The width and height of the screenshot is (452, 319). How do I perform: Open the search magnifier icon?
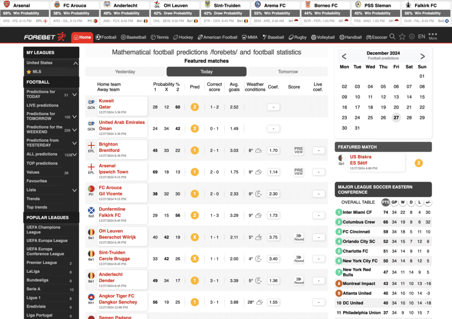pyautogui.click(x=392, y=36)
